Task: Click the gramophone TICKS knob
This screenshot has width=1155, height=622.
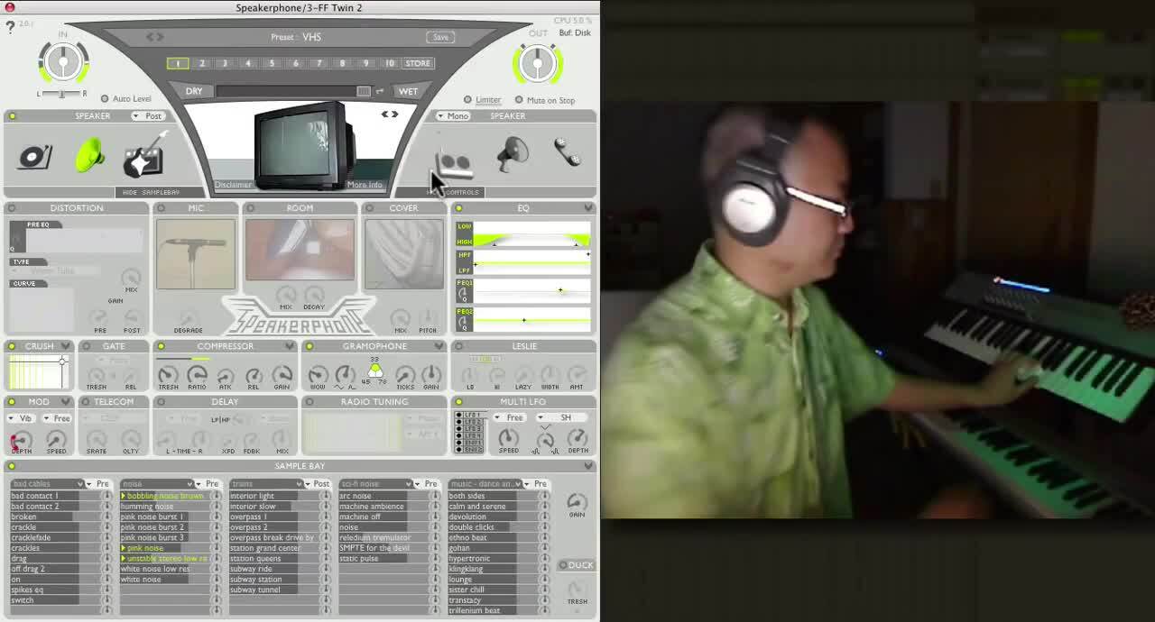Action: [x=405, y=374]
